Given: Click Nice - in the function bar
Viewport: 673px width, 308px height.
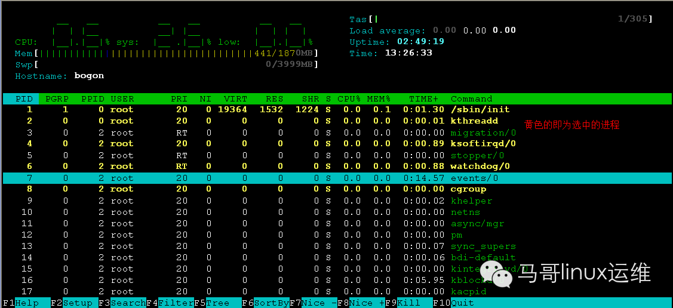Looking at the screenshot, I should (319, 303).
